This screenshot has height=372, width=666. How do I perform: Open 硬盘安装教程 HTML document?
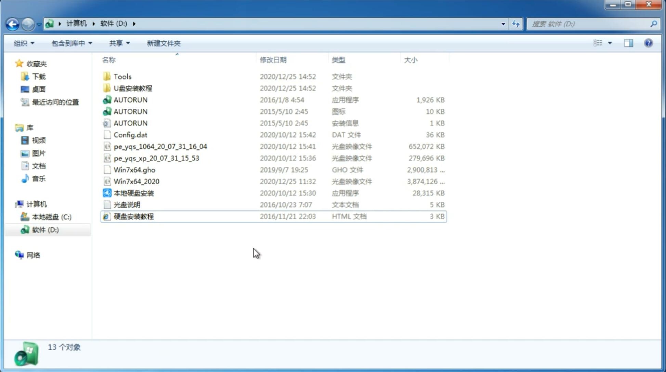pos(133,216)
